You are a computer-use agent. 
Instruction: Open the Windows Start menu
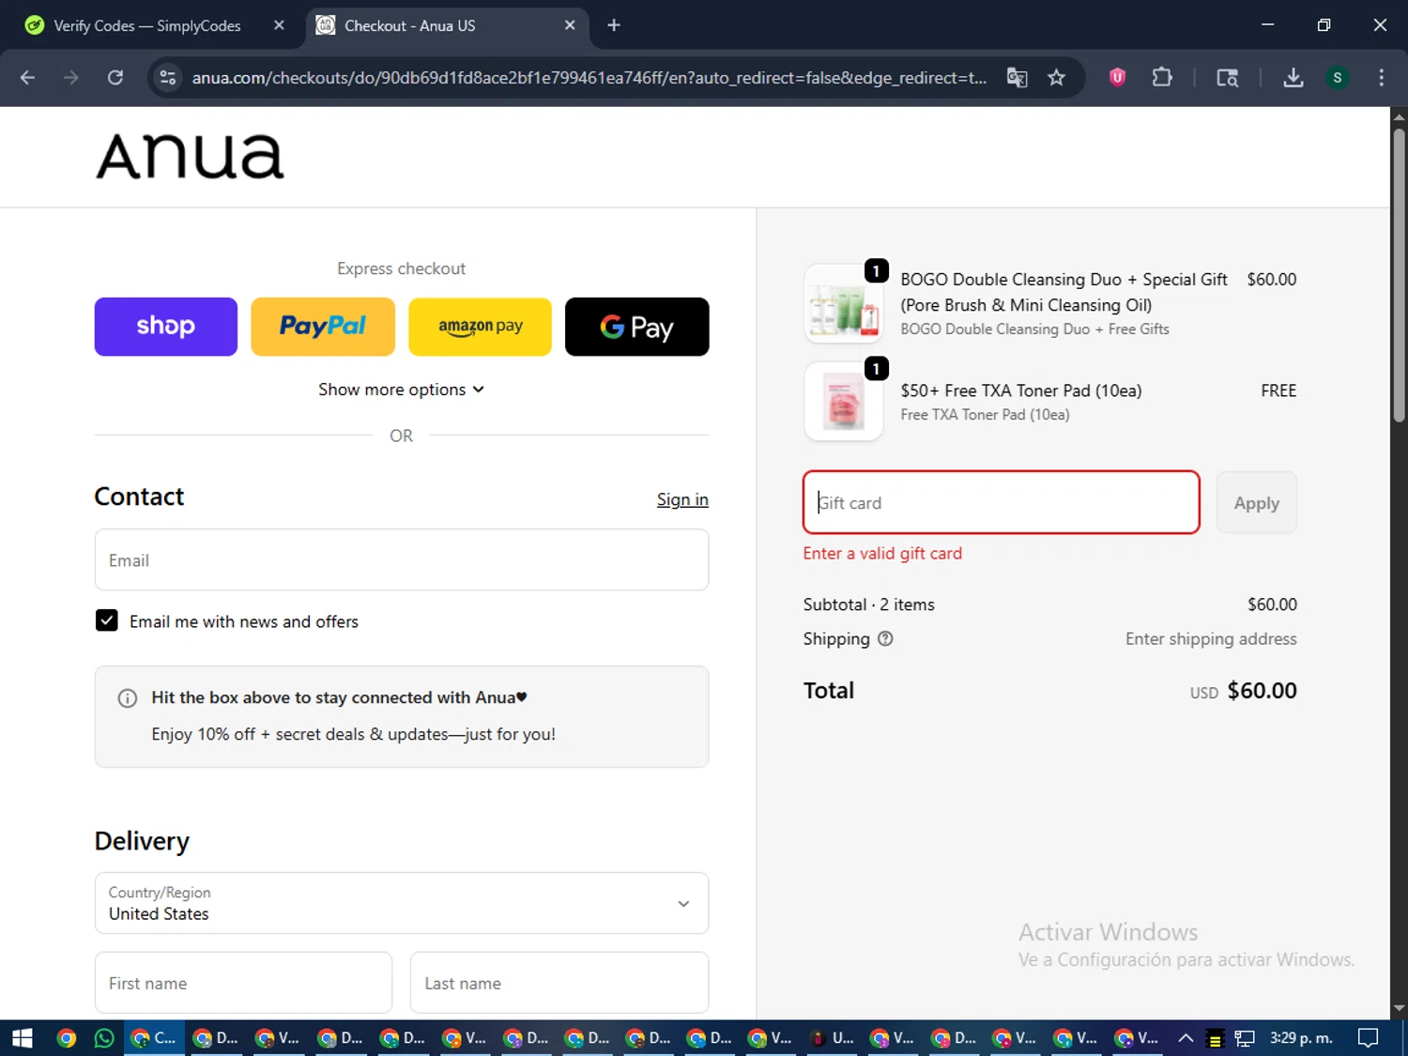pos(22,1038)
